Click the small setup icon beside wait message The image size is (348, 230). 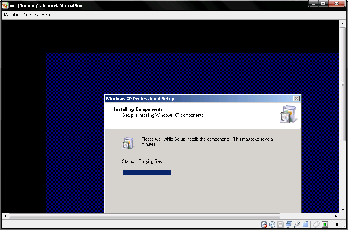[x=128, y=143]
